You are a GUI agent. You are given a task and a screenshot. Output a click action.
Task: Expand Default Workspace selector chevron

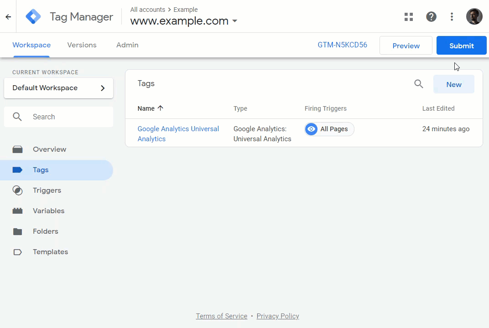click(103, 88)
